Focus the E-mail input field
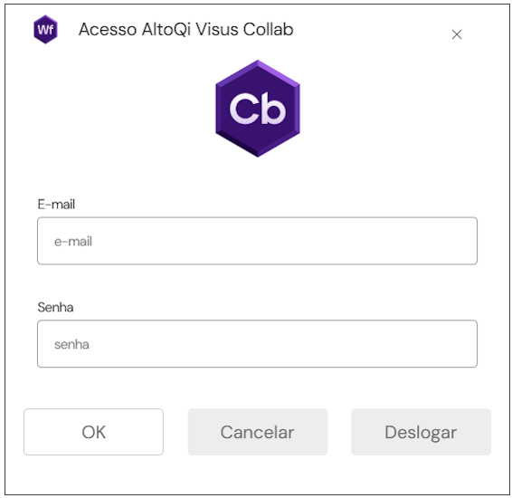Viewport: 512px width, 498px height. 257,241
